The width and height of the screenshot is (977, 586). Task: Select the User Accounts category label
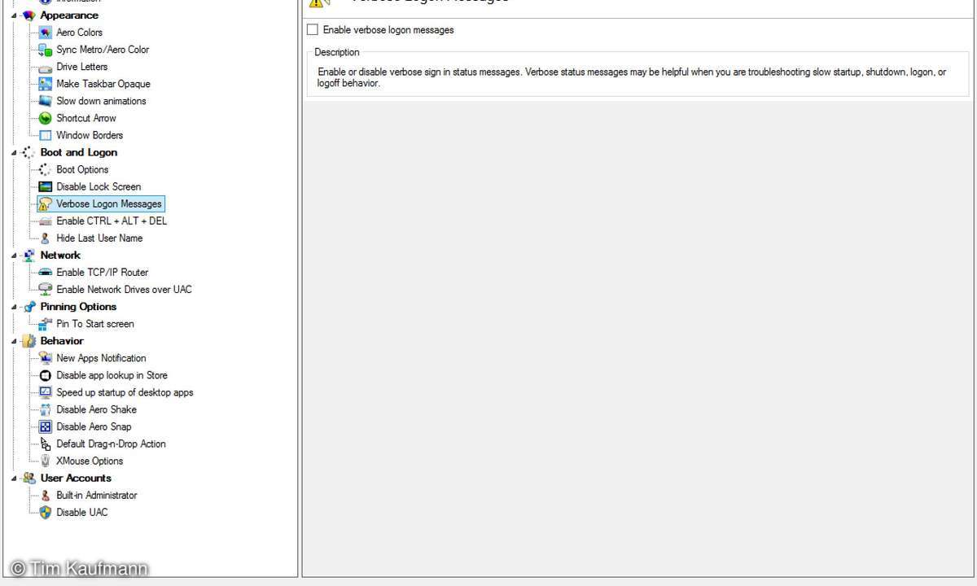[76, 478]
